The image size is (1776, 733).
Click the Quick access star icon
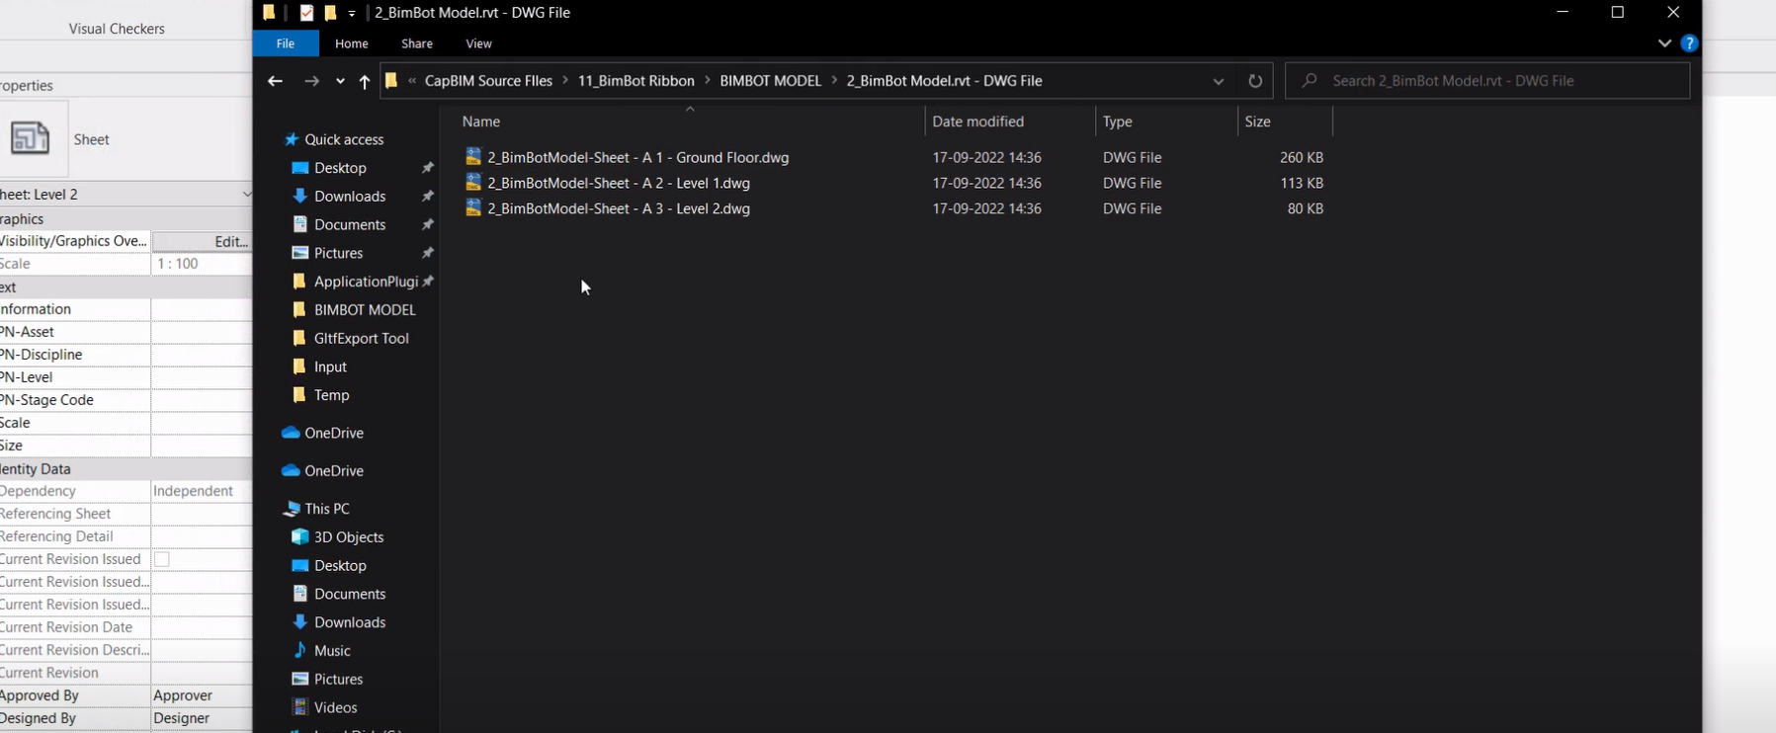click(x=291, y=139)
